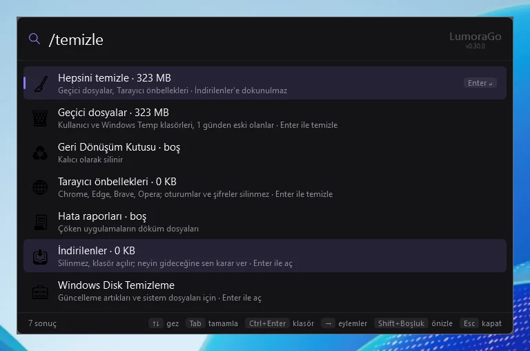This screenshot has height=351, width=530.
Task: Click the right arrow 'eylemler' key hint
Action: pos(328,323)
